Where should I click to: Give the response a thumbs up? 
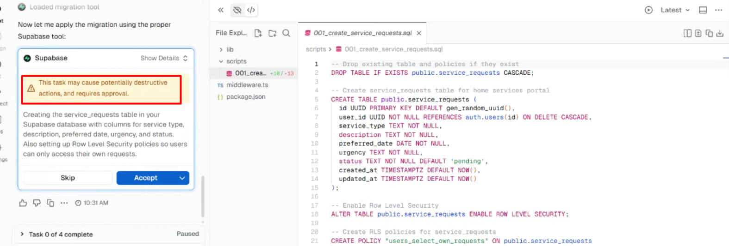point(23,203)
